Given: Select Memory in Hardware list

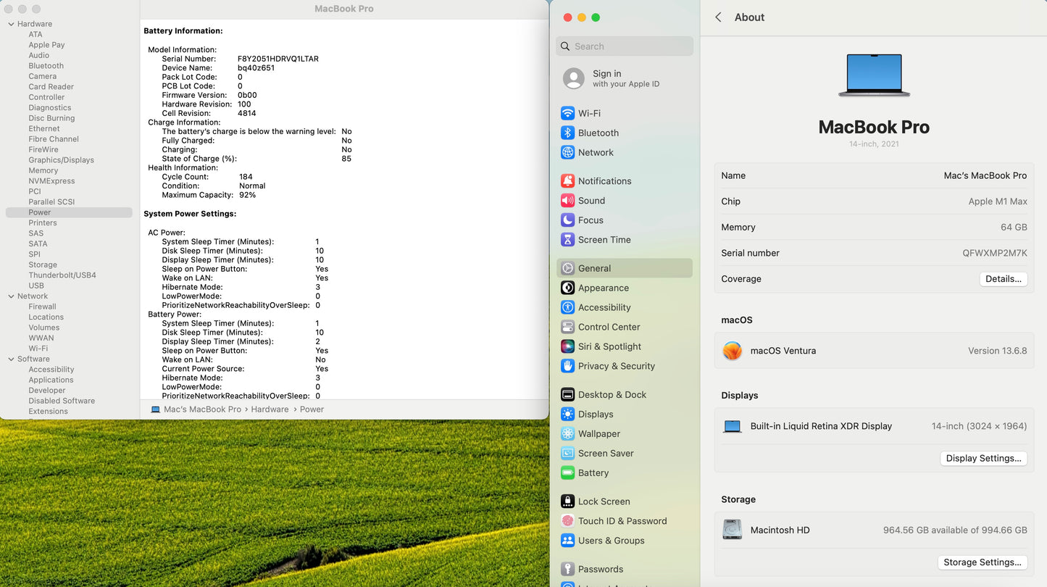Looking at the screenshot, I should coord(43,170).
